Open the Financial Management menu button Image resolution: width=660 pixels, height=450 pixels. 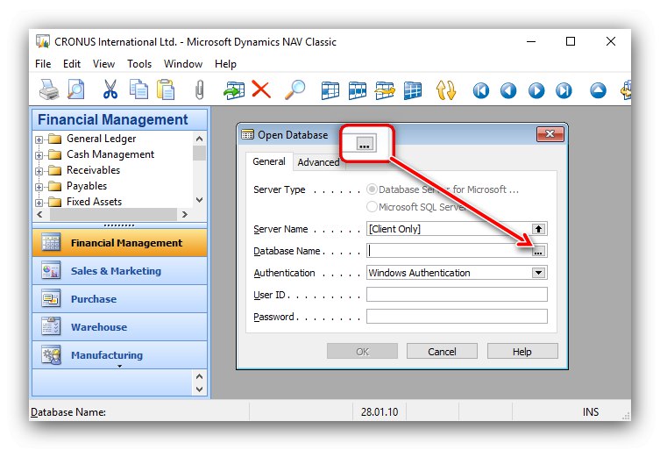[119, 243]
